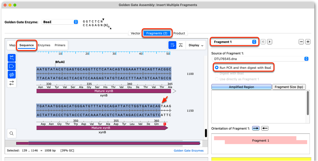Go to previous fragment arrow
This screenshot has height=161, width=318.
(263, 42)
